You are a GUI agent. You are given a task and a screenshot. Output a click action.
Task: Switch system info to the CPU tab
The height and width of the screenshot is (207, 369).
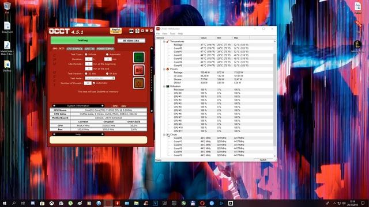pyautogui.click(x=115, y=106)
